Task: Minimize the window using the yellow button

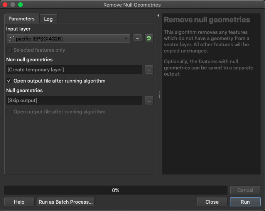Action: pos(13,5)
